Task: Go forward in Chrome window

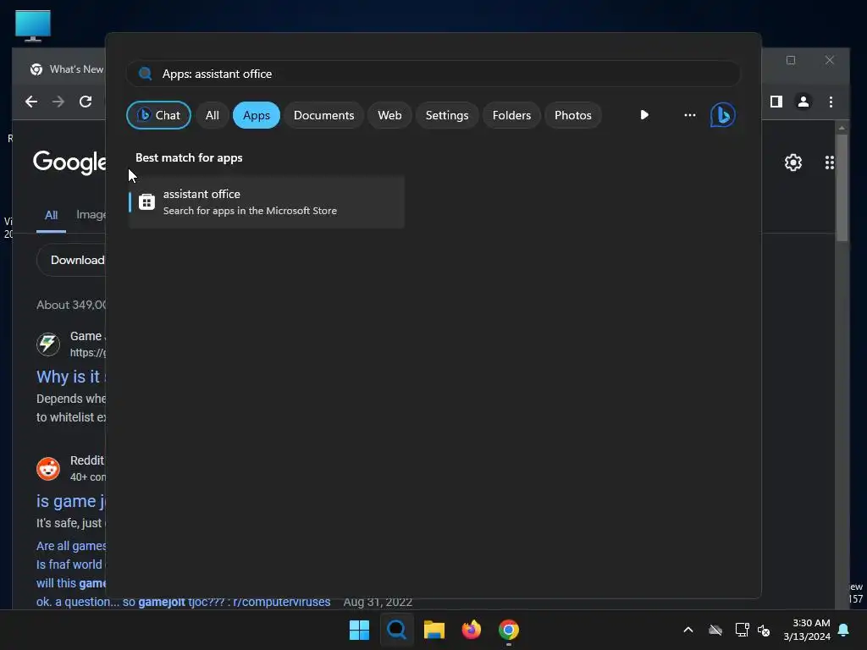Action: (58, 102)
